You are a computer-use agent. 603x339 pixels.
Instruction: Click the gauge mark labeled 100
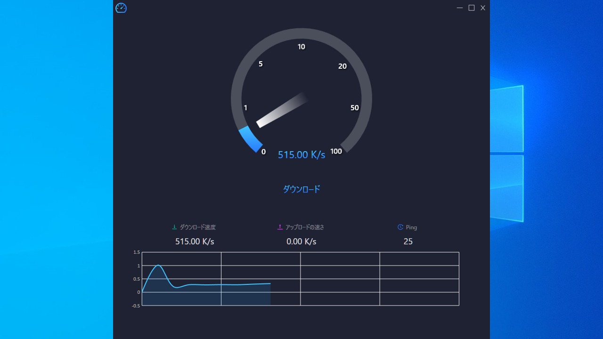[x=336, y=151]
